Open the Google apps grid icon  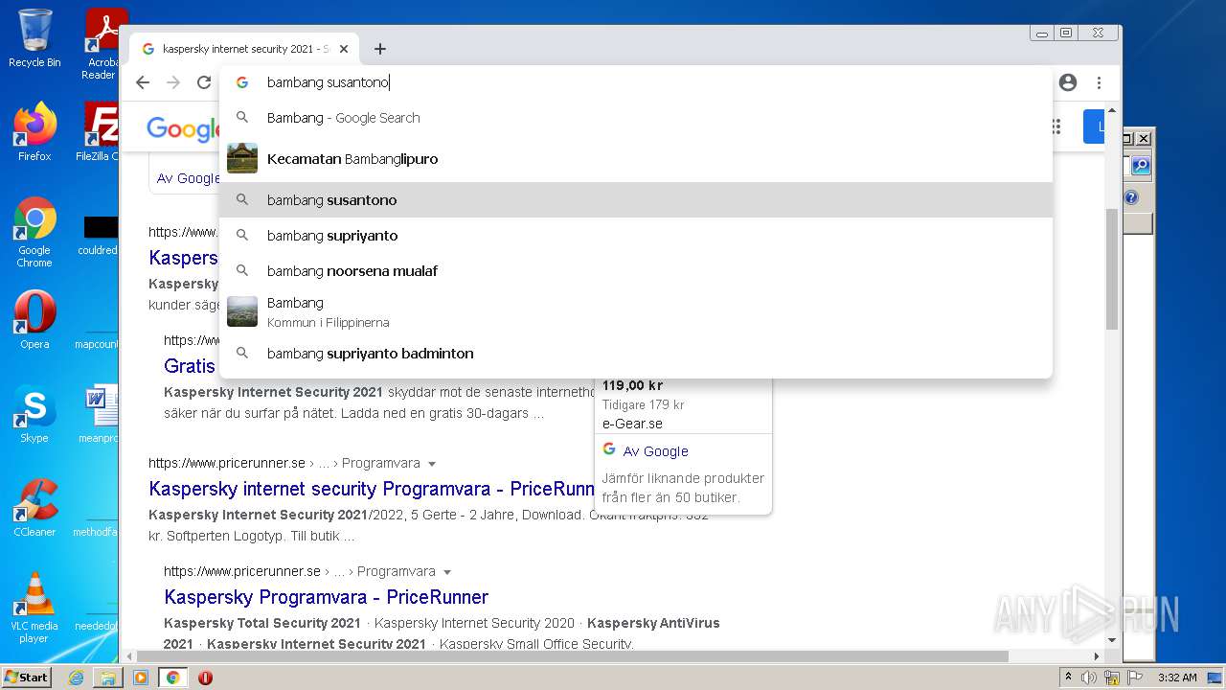pos(1056,126)
